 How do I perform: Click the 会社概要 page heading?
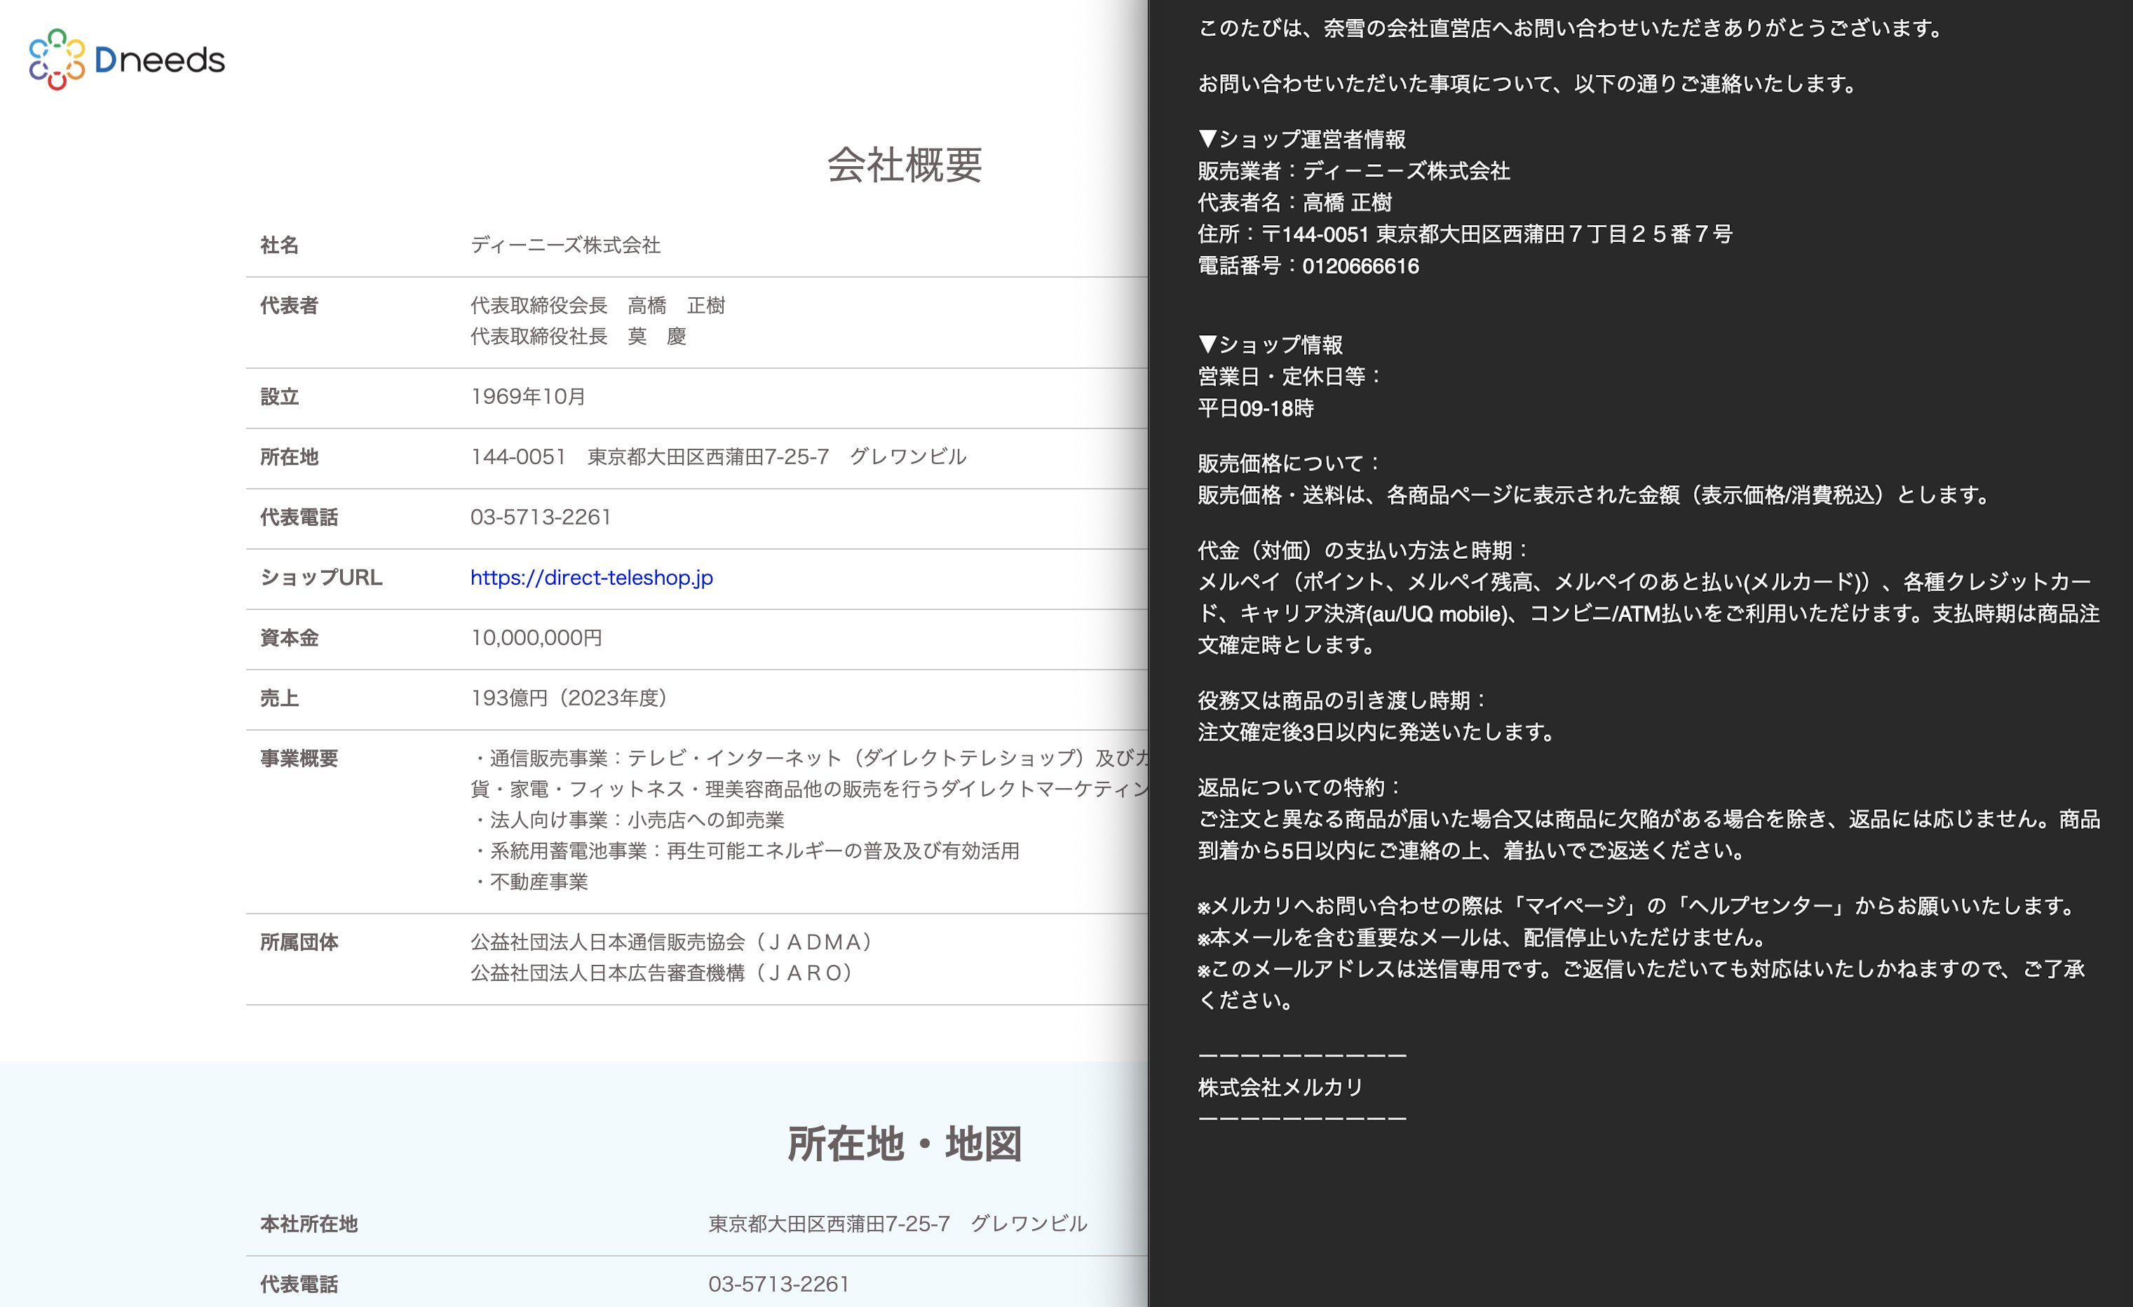tap(904, 165)
